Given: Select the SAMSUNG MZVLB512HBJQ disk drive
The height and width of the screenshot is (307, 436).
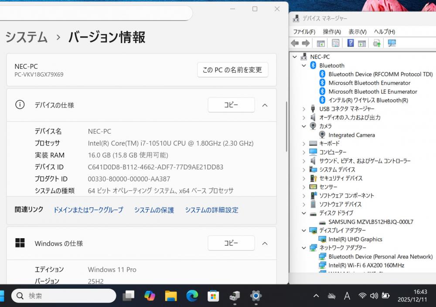Looking at the screenshot, I should tap(371, 222).
